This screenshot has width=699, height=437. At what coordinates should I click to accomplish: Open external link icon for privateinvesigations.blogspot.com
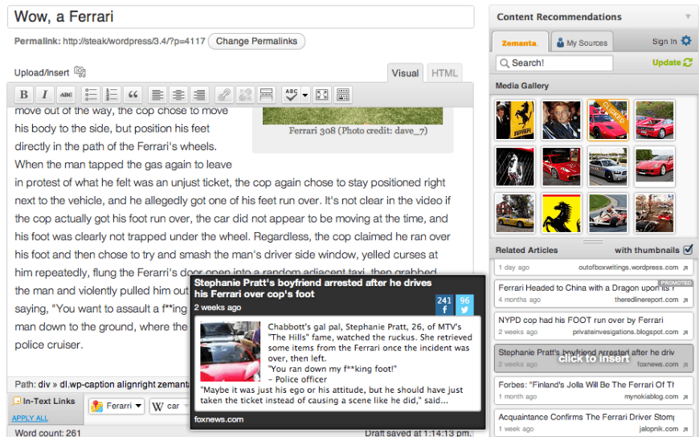tap(685, 333)
